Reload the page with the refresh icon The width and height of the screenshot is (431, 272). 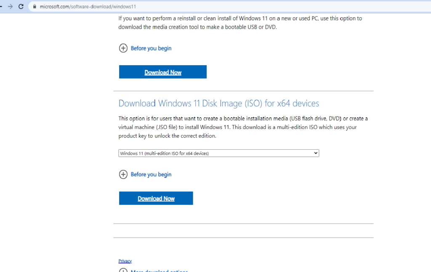click(21, 7)
